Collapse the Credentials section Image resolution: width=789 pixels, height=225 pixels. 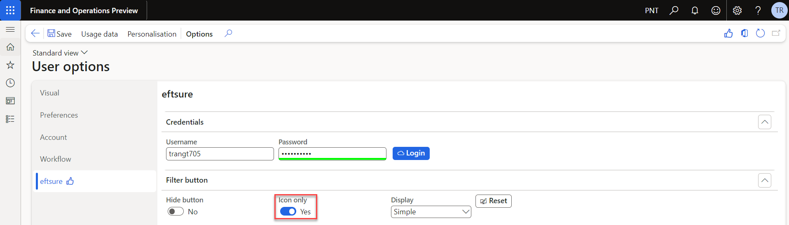[x=765, y=122]
